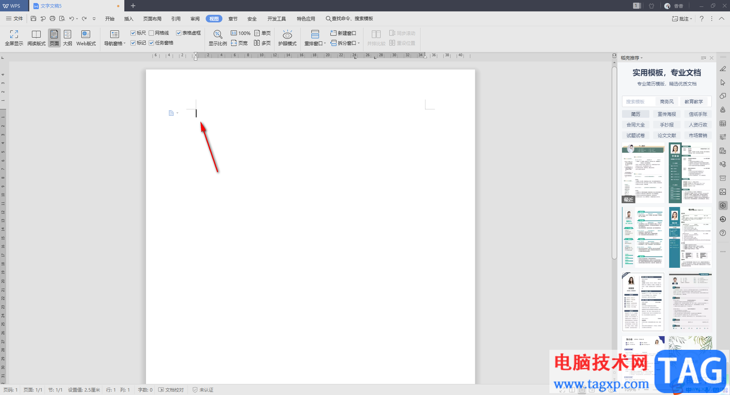Open the File (文件) menu
The width and height of the screenshot is (730, 395).
14,19
